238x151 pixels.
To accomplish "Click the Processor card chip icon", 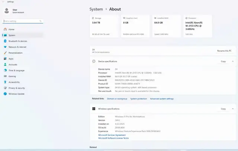I will tap(186, 18).
